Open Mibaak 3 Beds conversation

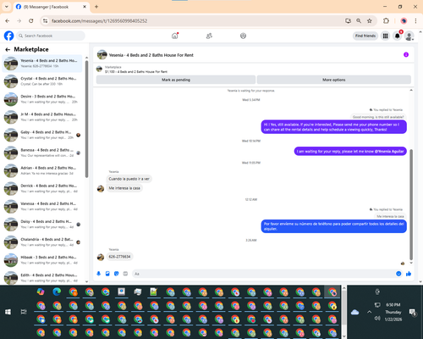point(42,260)
